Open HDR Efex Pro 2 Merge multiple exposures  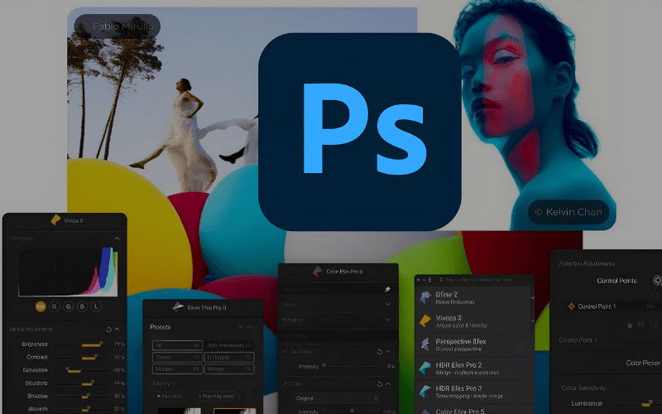point(474,368)
